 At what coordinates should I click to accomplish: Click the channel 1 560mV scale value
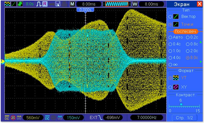(33, 118)
